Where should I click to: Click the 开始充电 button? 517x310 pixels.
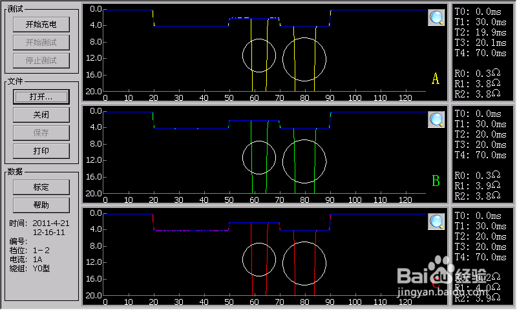pos(41,25)
